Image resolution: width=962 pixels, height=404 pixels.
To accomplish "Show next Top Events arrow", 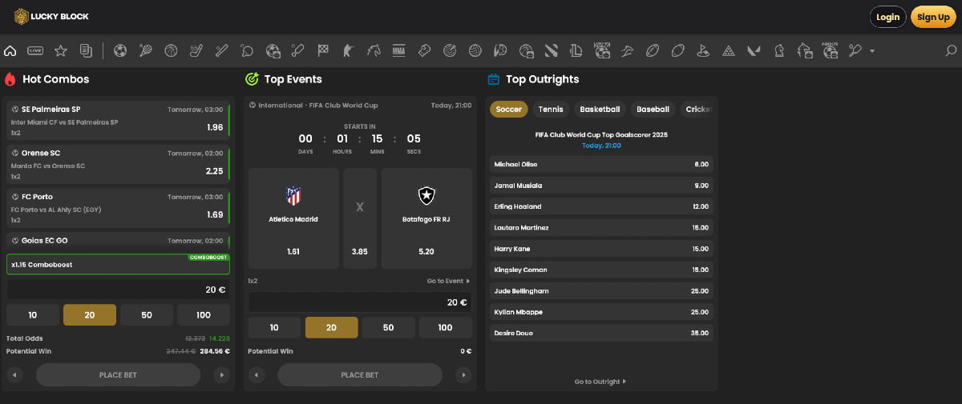I will tap(463, 374).
